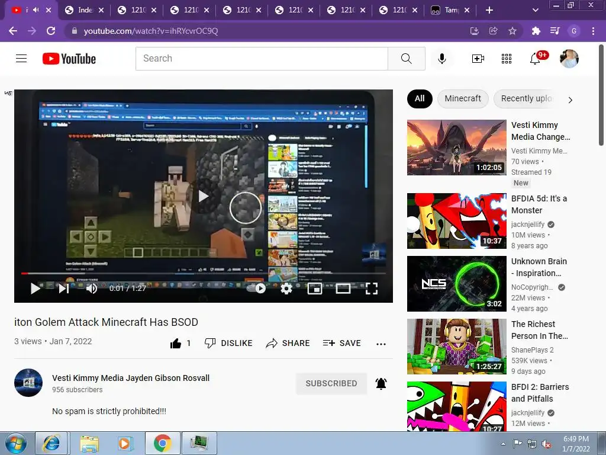
Task: Show hidden system tray icons arrow
Action: coord(503,444)
